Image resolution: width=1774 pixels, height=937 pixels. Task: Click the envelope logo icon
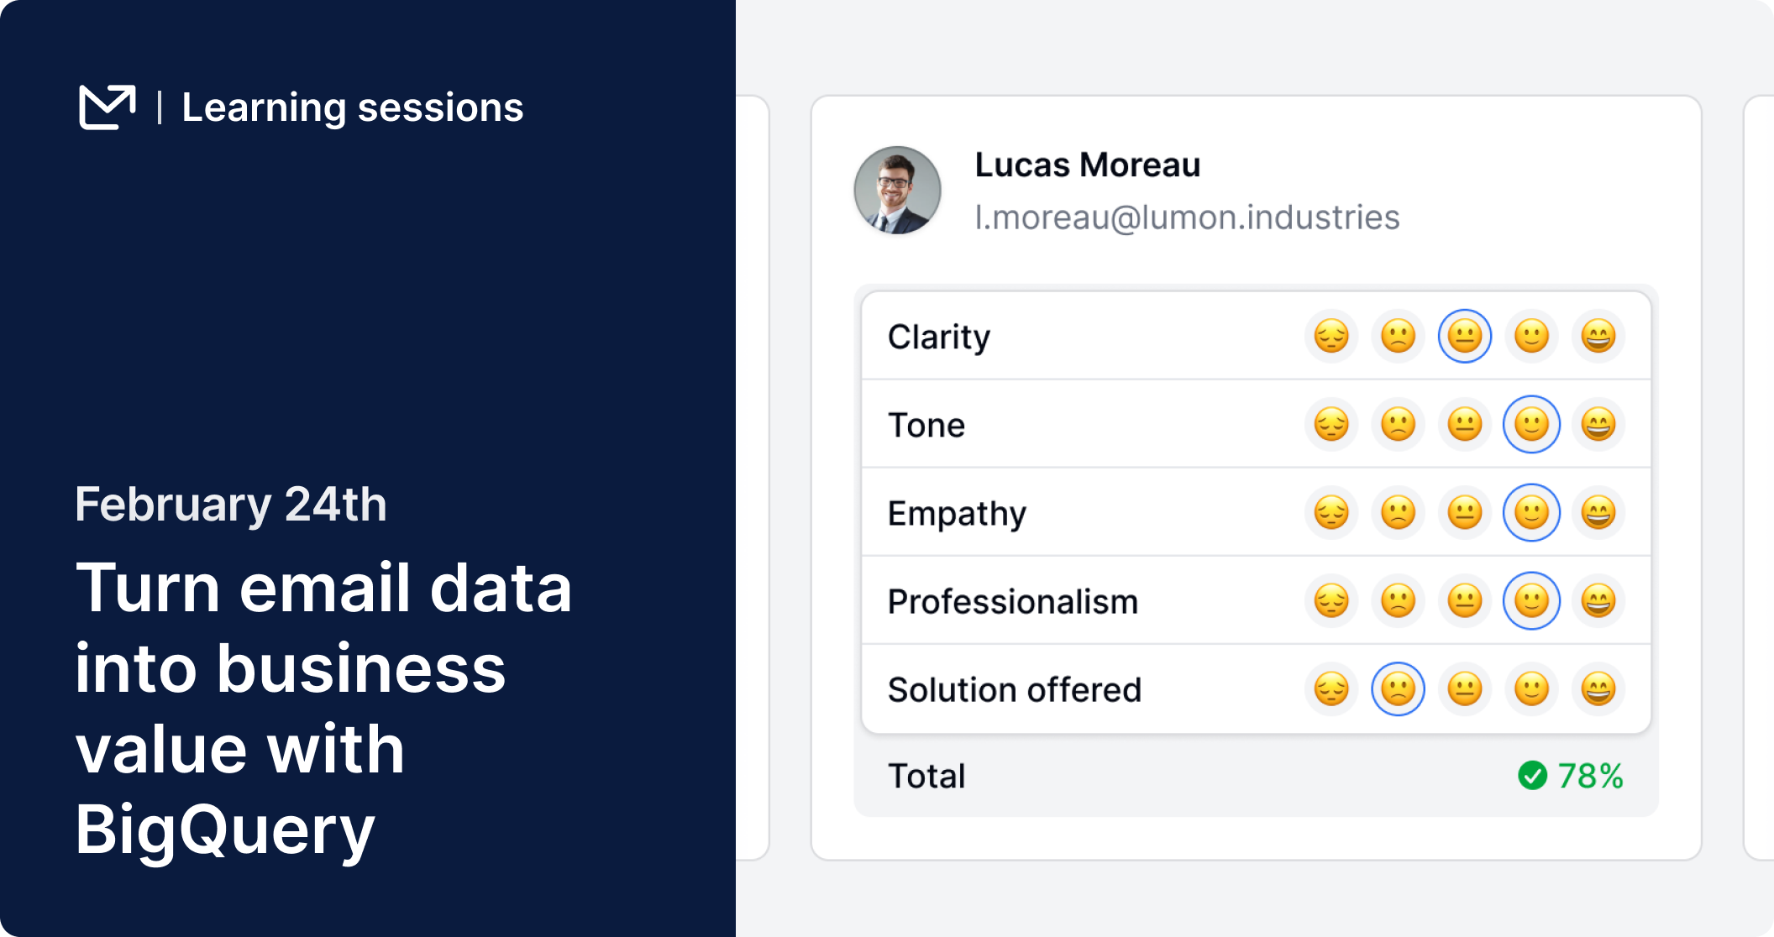tap(108, 107)
